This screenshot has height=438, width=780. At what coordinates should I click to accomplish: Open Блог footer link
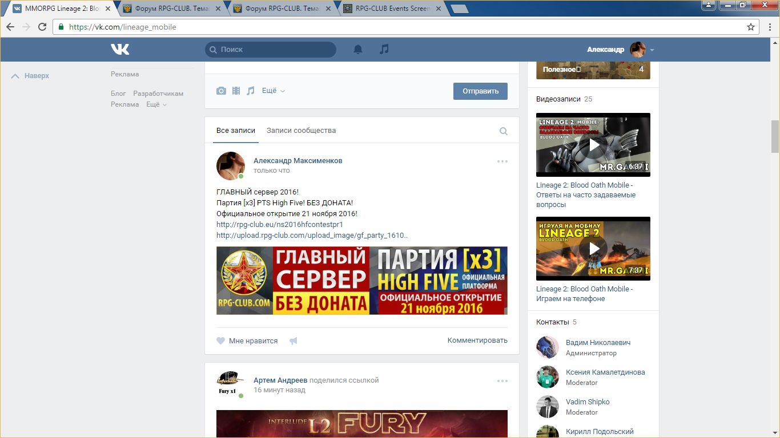coord(118,94)
